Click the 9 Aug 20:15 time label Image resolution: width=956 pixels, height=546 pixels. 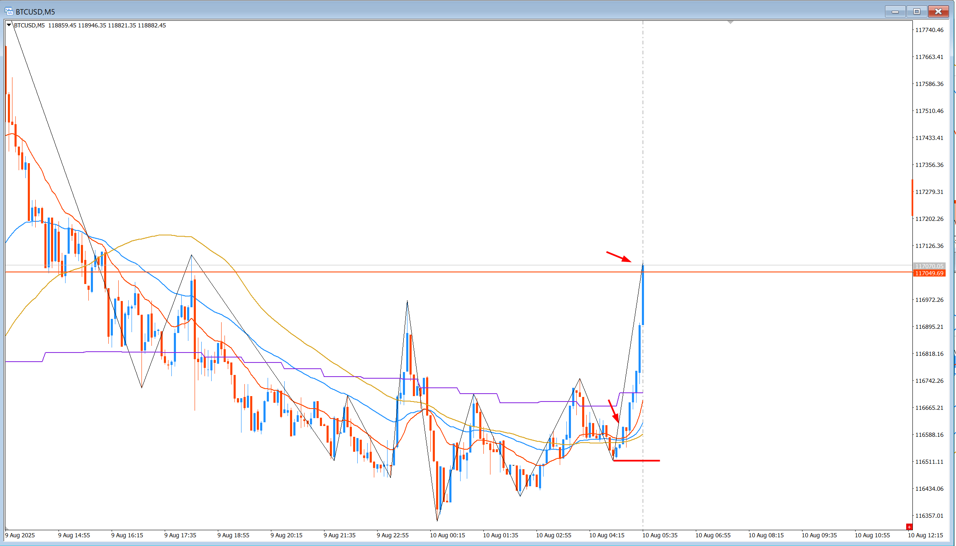[286, 535]
